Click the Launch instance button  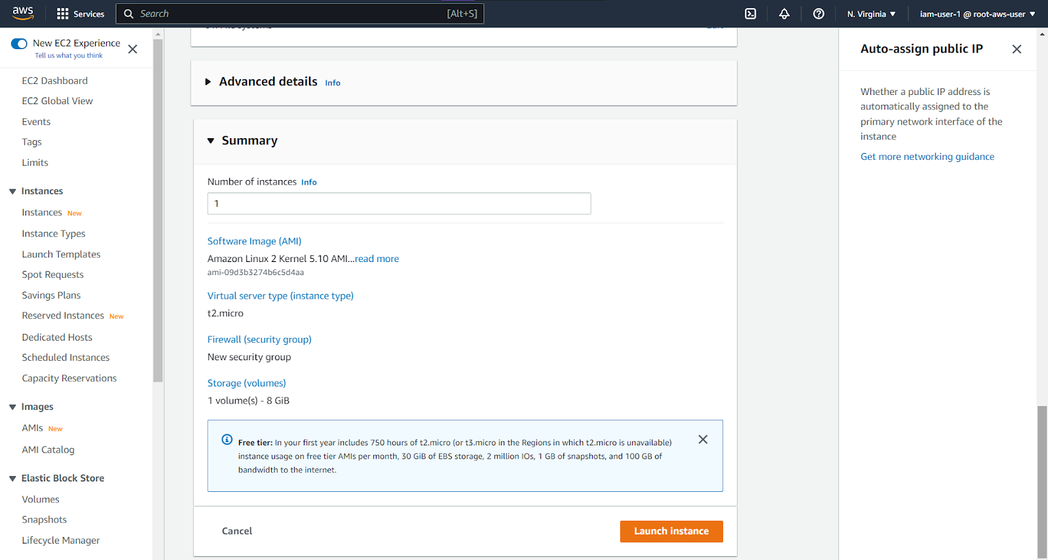tap(671, 531)
